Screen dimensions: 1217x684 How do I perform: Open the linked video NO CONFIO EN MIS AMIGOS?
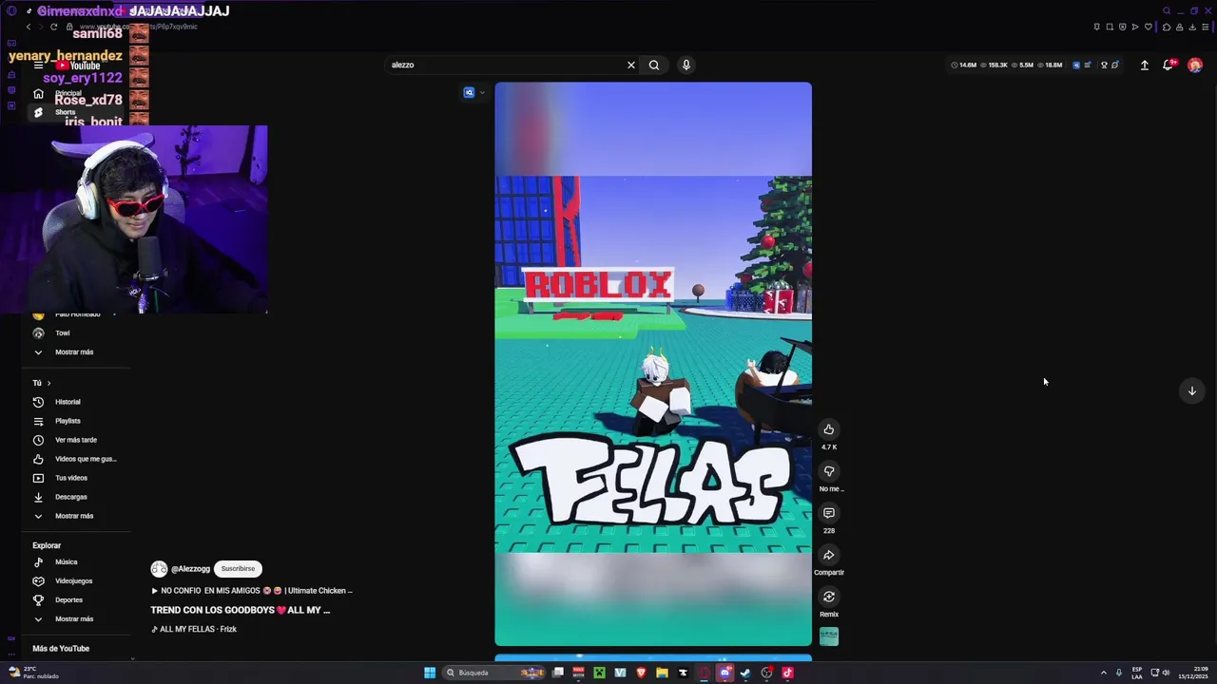pyautogui.click(x=251, y=591)
